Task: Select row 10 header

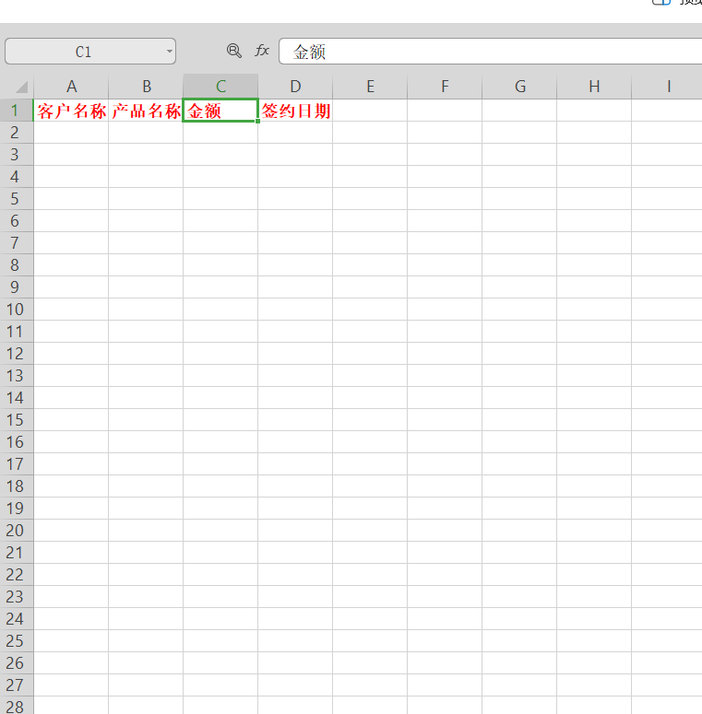Action: click(17, 310)
